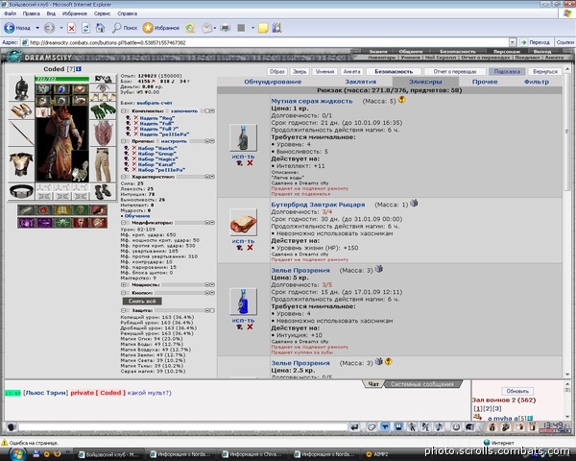Image resolution: width=576 pixels, height=461 pixels.
Task: Open the info icon beside Coded [7]
Action: 79,69
